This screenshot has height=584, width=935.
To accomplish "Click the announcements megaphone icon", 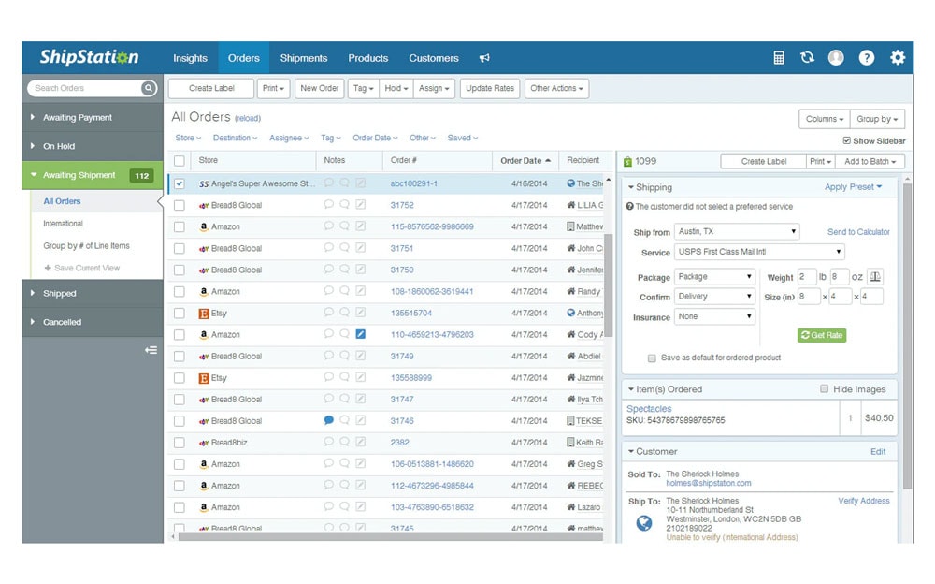I will (484, 58).
